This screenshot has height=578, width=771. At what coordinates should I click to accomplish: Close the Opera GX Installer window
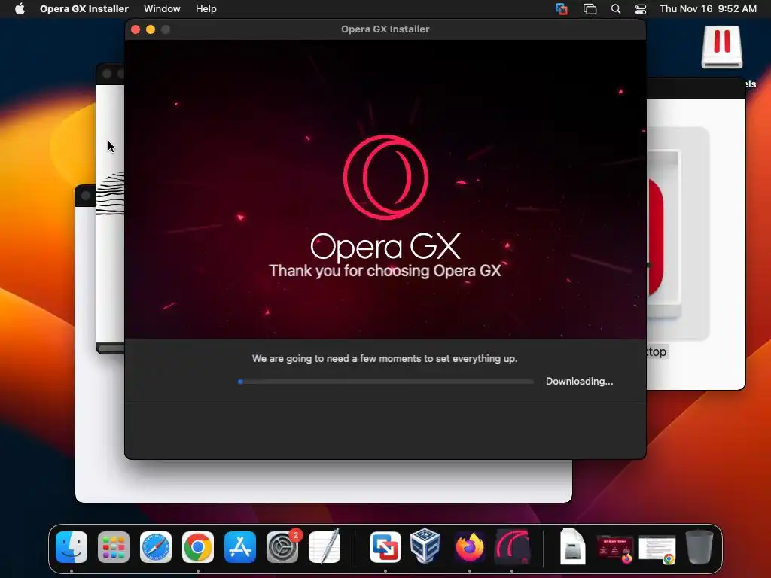pyautogui.click(x=136, y=29)
